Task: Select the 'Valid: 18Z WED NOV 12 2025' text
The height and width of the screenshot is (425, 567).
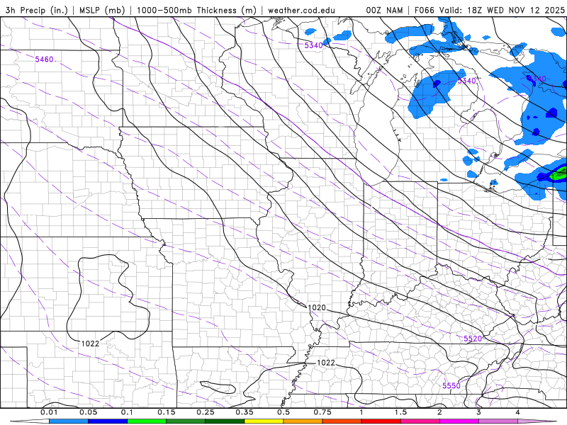Action: point(502,10)
